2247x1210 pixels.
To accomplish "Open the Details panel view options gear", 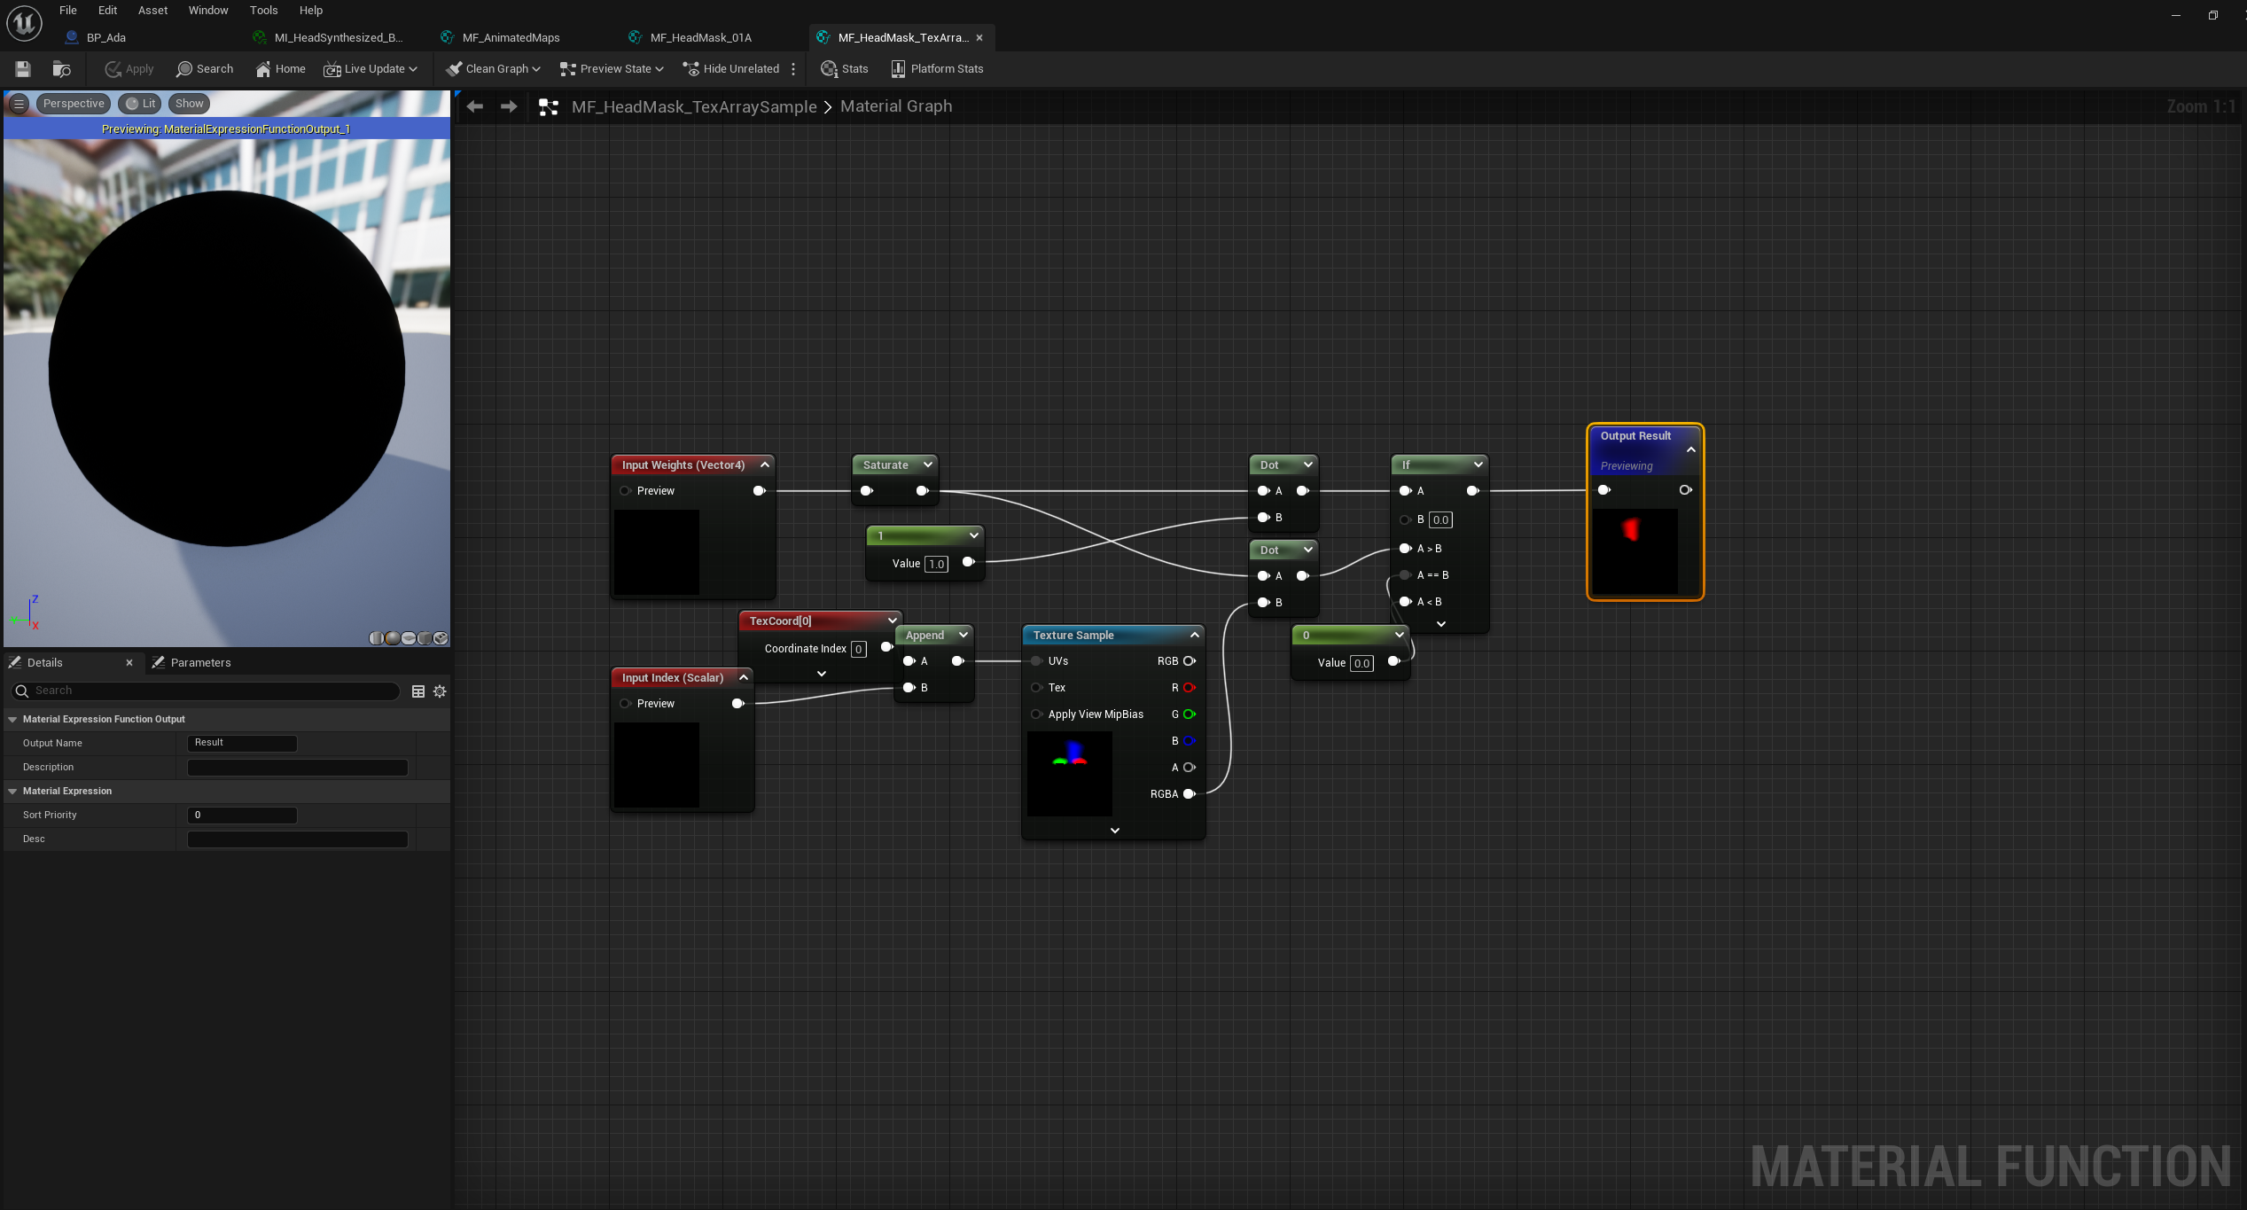I will pyautogui.click(x=440, y=691).
